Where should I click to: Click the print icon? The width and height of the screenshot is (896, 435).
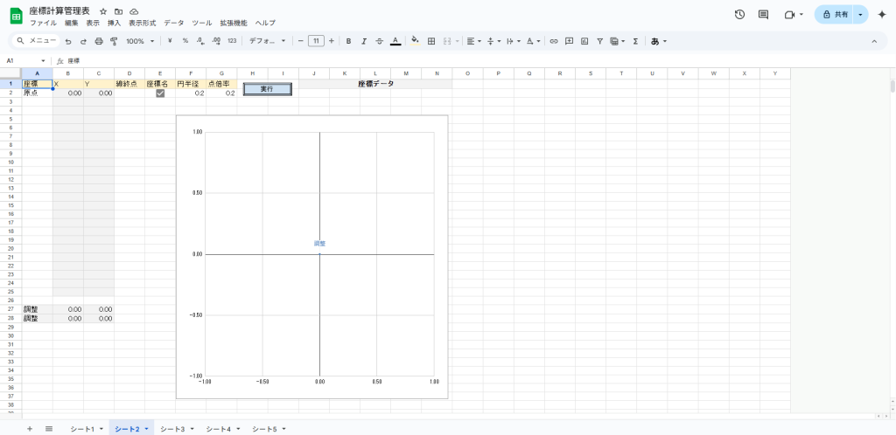[98, 41]
